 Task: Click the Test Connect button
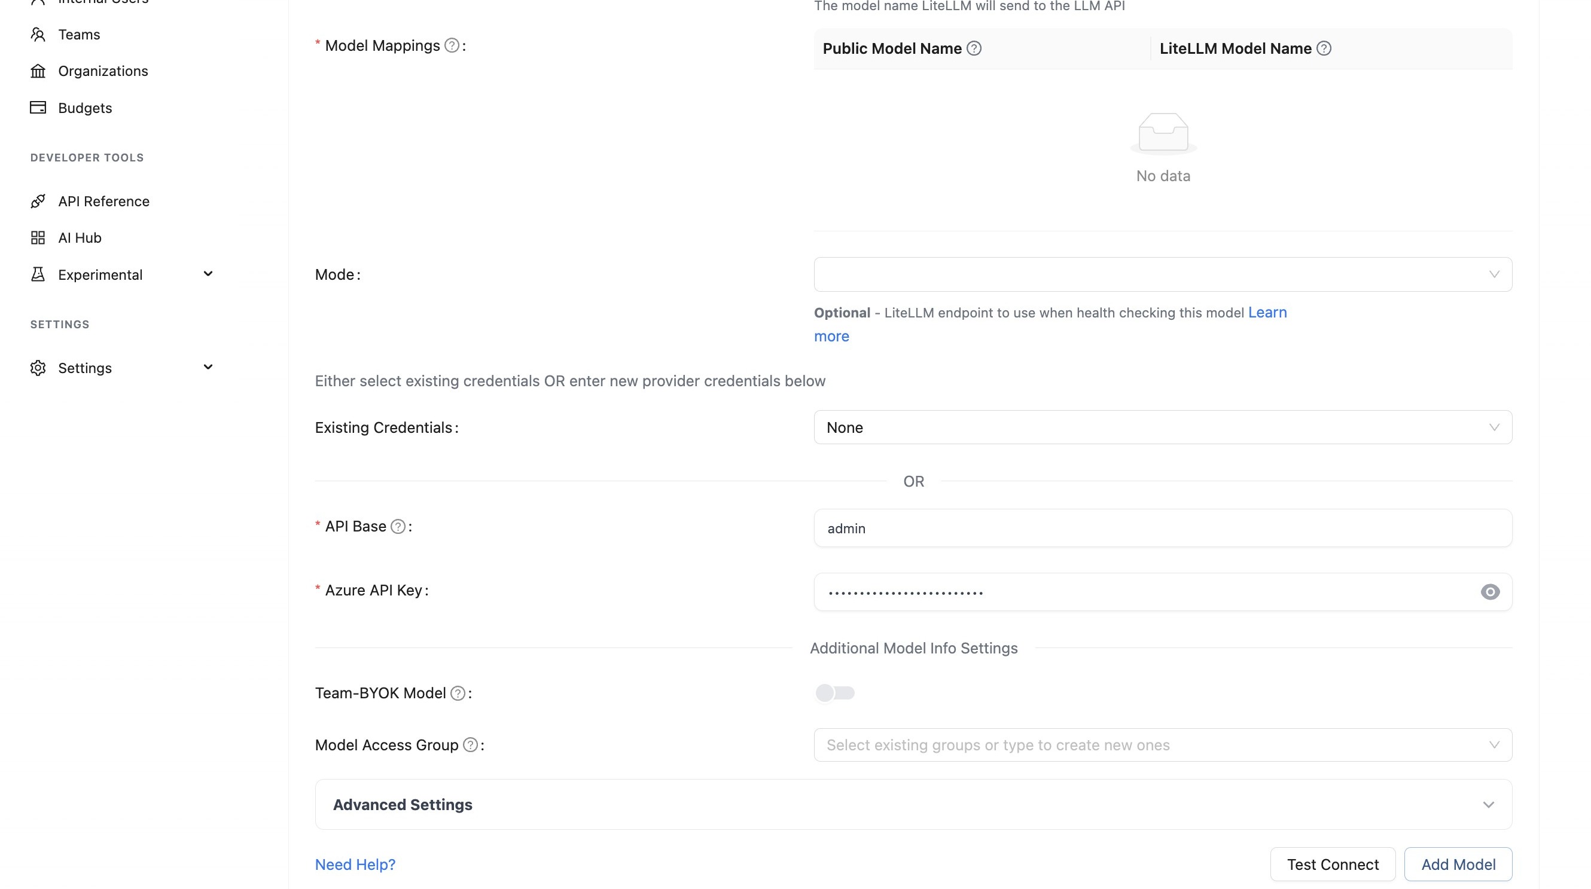1332,864
